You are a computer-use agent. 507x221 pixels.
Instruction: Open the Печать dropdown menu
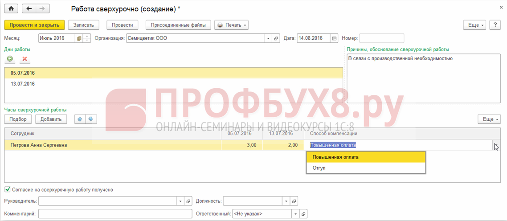(231, 25)
